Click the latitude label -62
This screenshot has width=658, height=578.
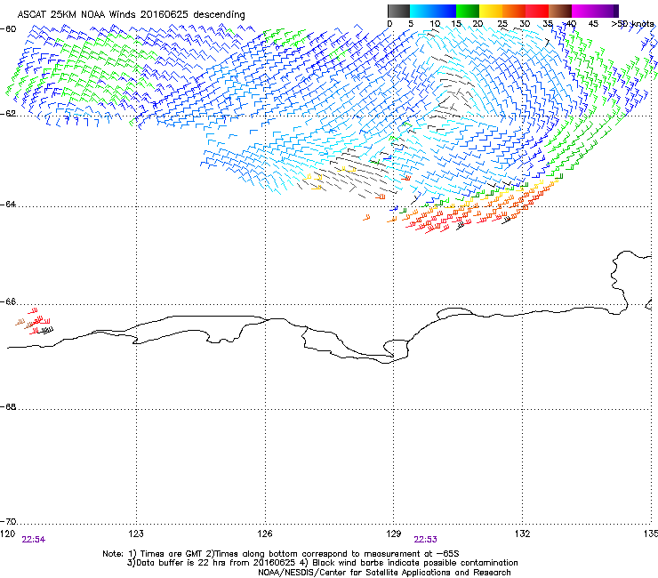pos(8,113)
